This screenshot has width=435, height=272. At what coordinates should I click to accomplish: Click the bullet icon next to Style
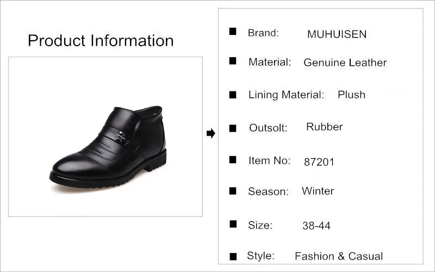(233, 256)
